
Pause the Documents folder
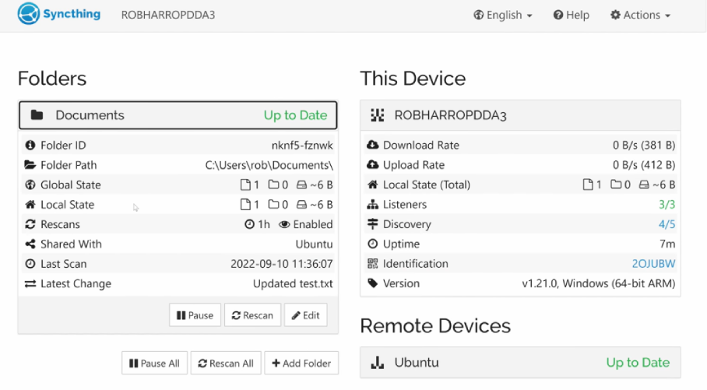[x=195, y=315]
